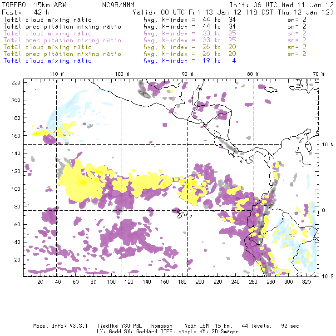Click the 'Thompson' microphysics label
The image size is (336, 336).
tap(160, 326)
